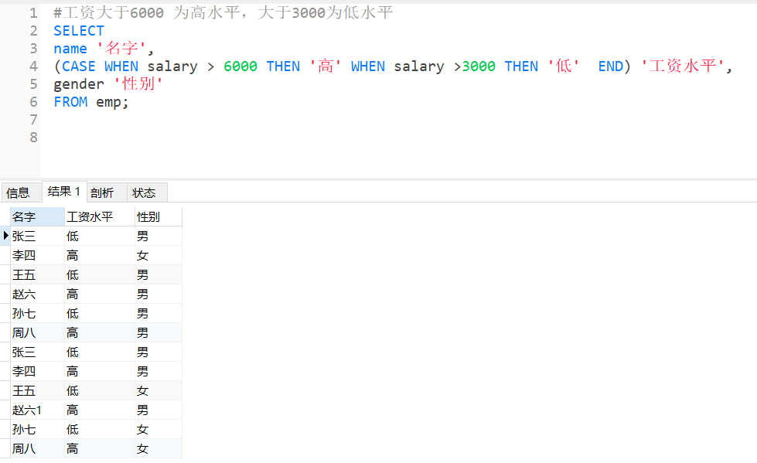
Task: Open the 状态 status tab
Action: [x=144, y=192]
